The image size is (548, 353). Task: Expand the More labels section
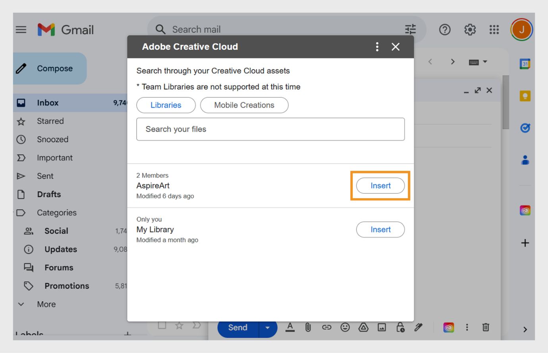coord(46,304)
